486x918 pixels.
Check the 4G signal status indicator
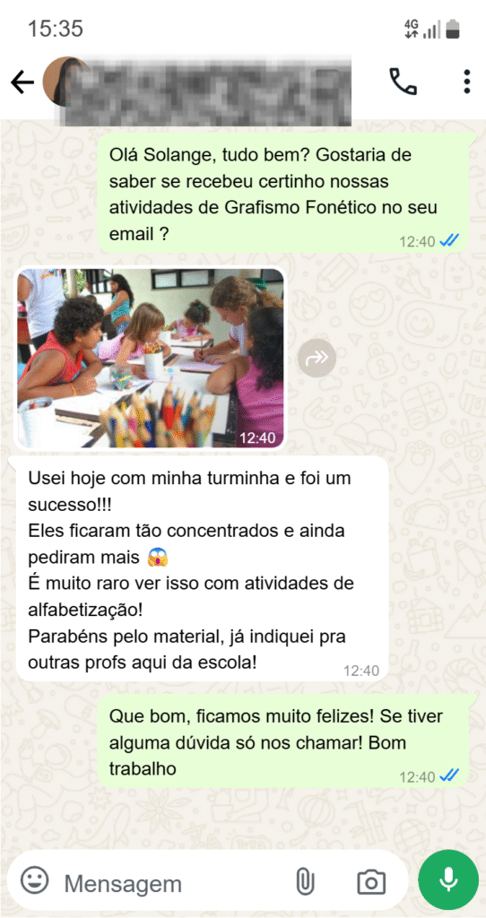(412, 28)
